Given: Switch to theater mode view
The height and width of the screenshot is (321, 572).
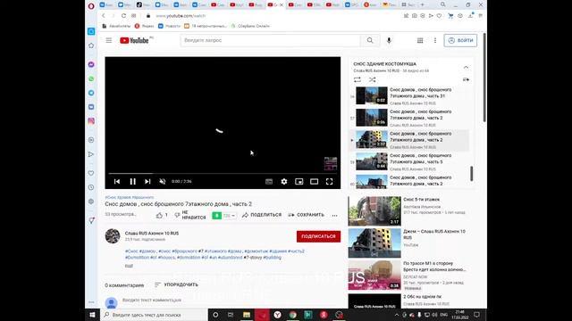Looking at the screenshot, I should (x=314, y=181).
